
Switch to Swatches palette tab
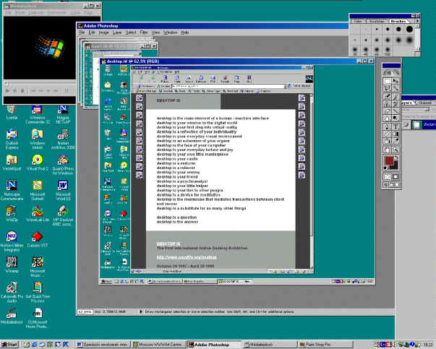[x=376, y=21]
